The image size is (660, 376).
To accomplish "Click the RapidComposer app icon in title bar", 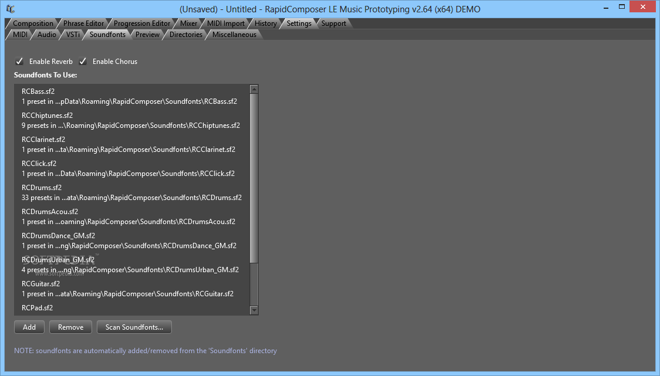I will (11, 9).
